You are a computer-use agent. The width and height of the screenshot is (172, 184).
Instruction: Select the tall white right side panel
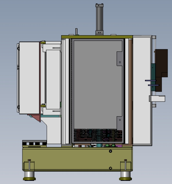(142, 90)
